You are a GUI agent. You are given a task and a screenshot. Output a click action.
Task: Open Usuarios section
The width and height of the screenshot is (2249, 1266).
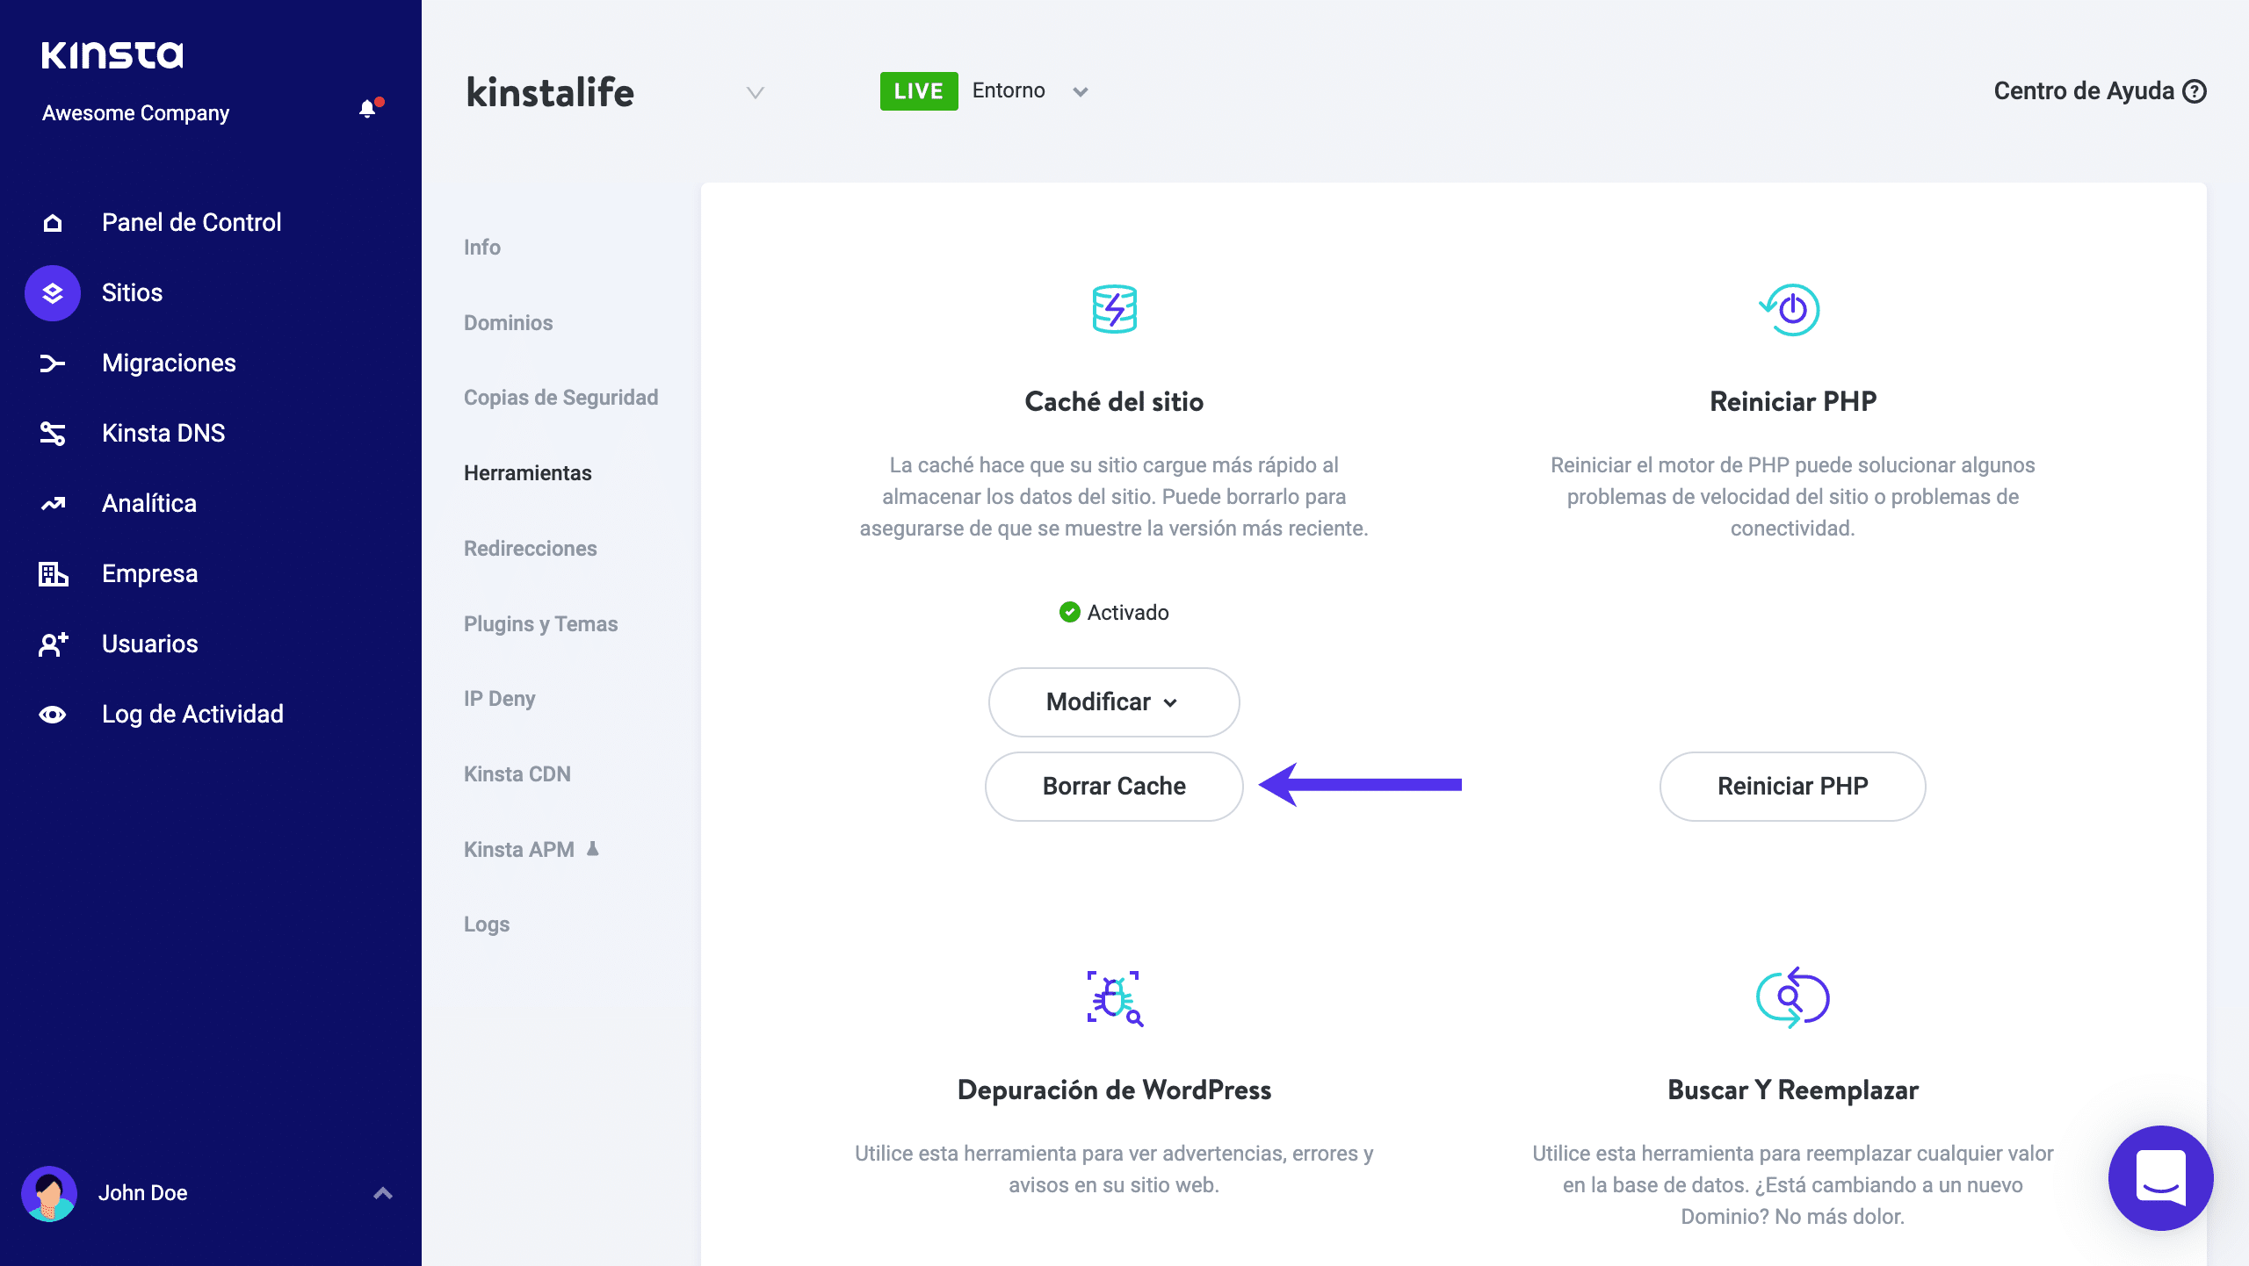[x=150, y=644]
